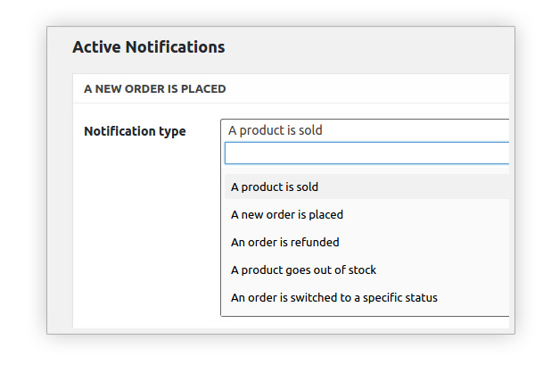
Task: Keep 'A product is sold' as notification type
Action: coord(366,187)
